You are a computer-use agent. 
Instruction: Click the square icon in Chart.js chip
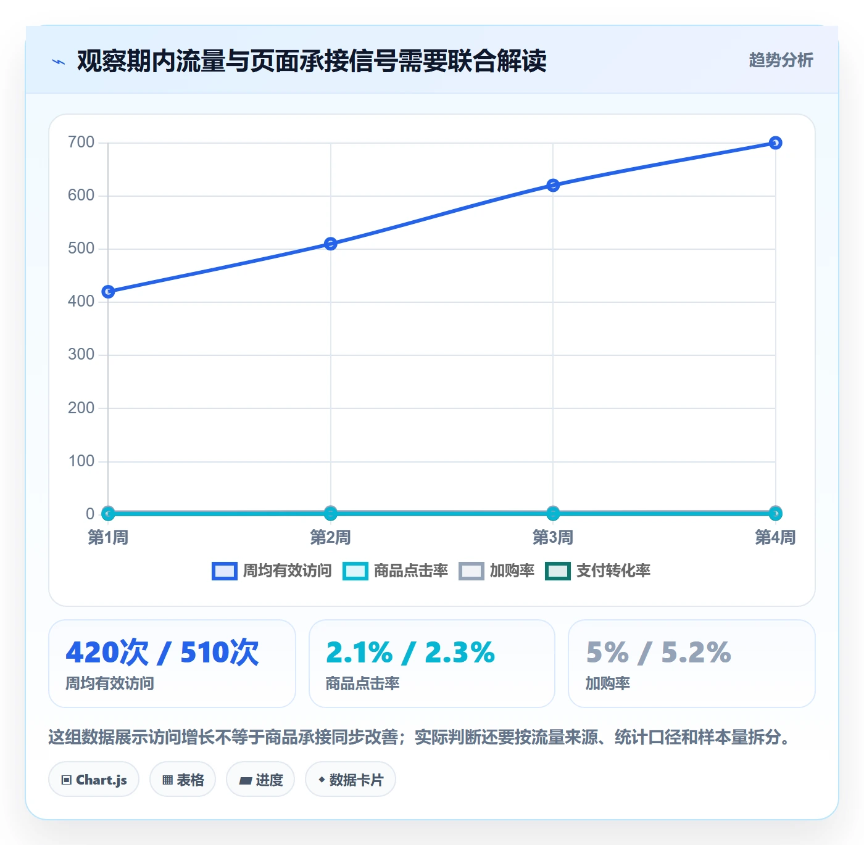click(67, 780)
